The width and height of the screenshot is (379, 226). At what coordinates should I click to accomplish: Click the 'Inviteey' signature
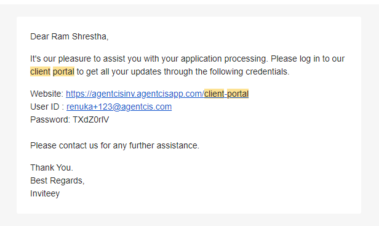45,193
